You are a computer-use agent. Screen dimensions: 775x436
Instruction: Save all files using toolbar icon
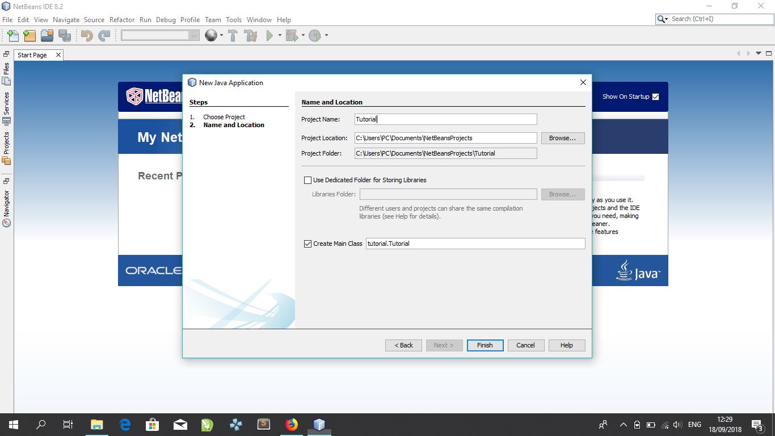coord(65,35)
